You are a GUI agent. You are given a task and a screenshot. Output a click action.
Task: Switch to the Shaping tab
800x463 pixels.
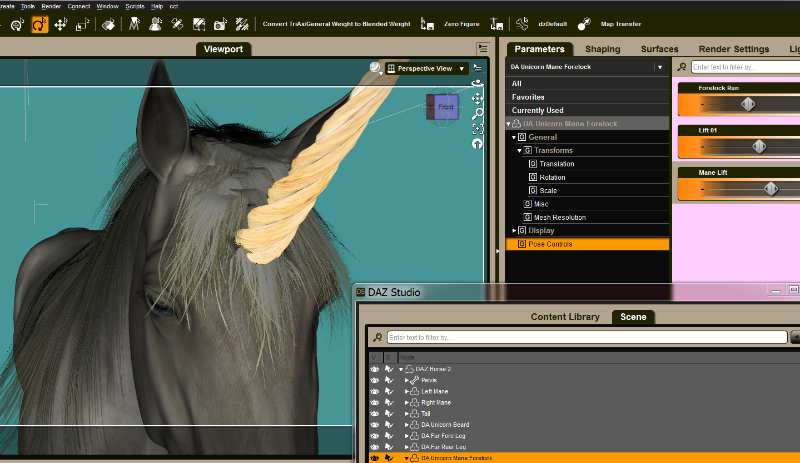point(603,49)
